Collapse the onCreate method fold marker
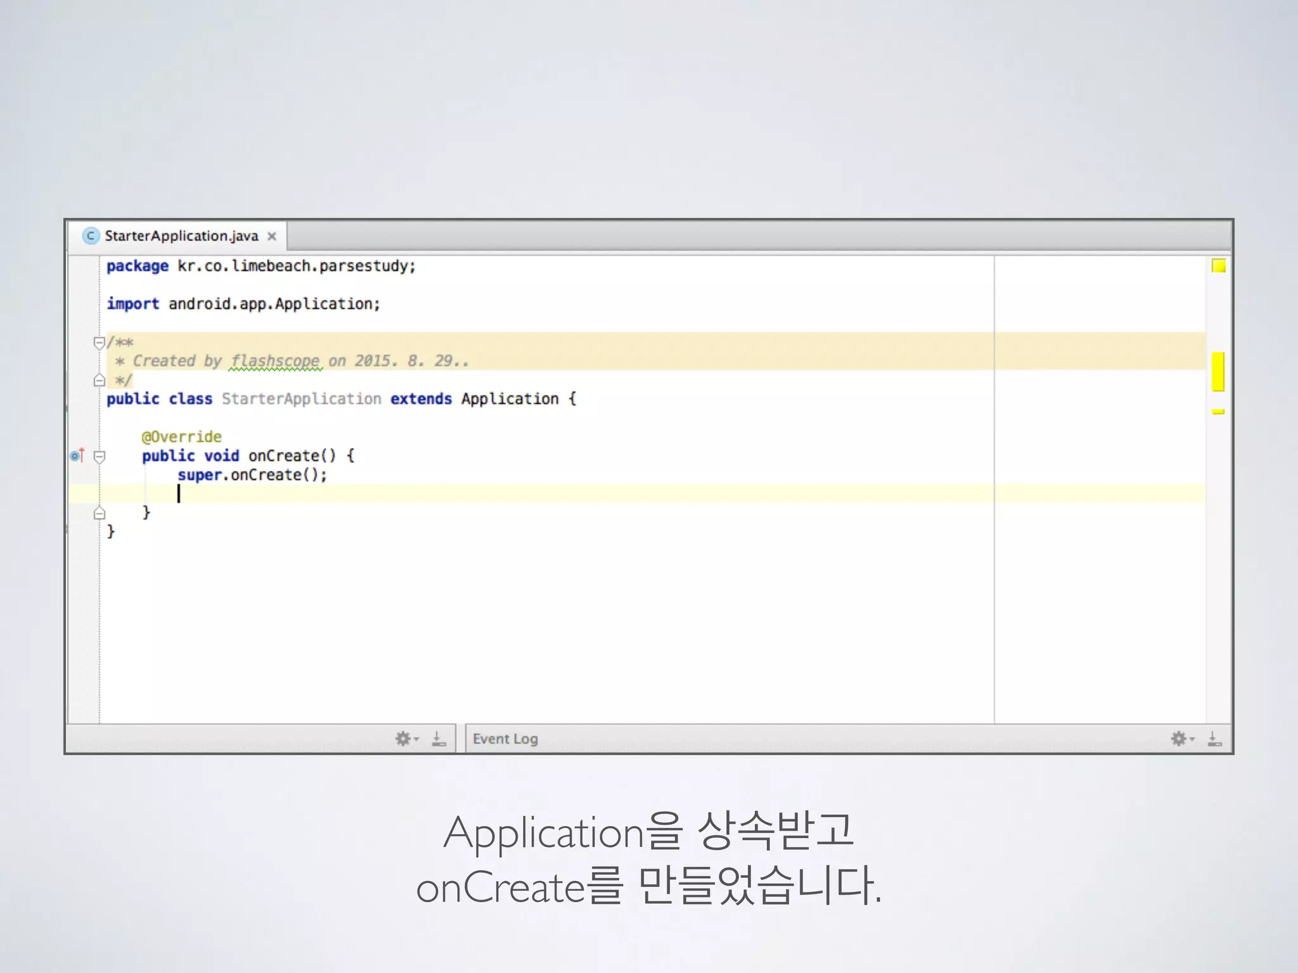 coord(99,456)
